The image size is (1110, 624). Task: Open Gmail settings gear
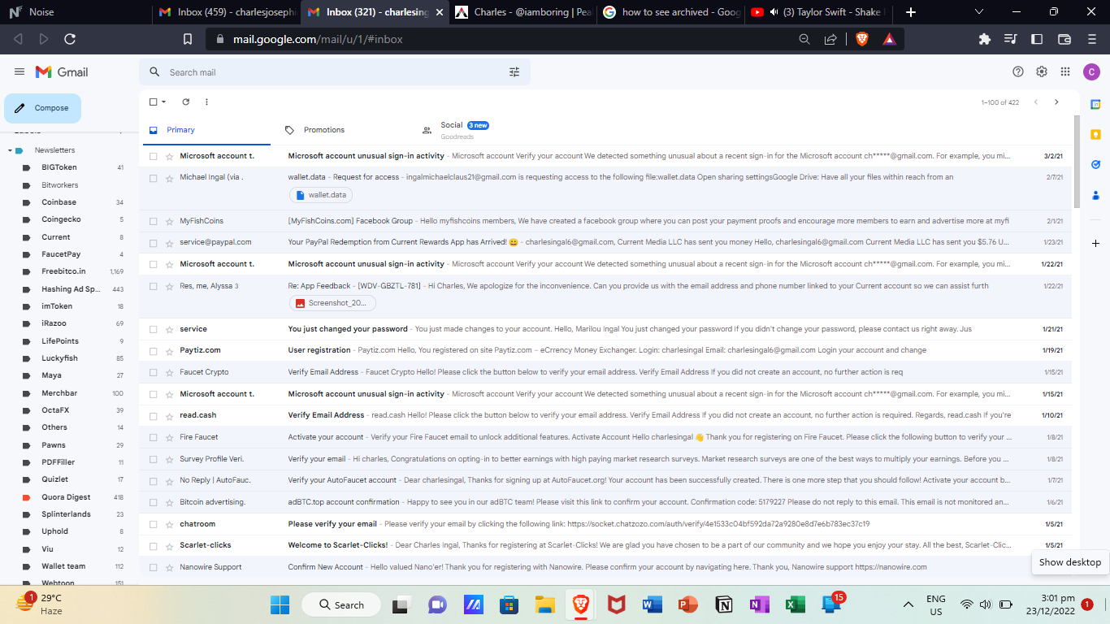(x=1042, y=71)
